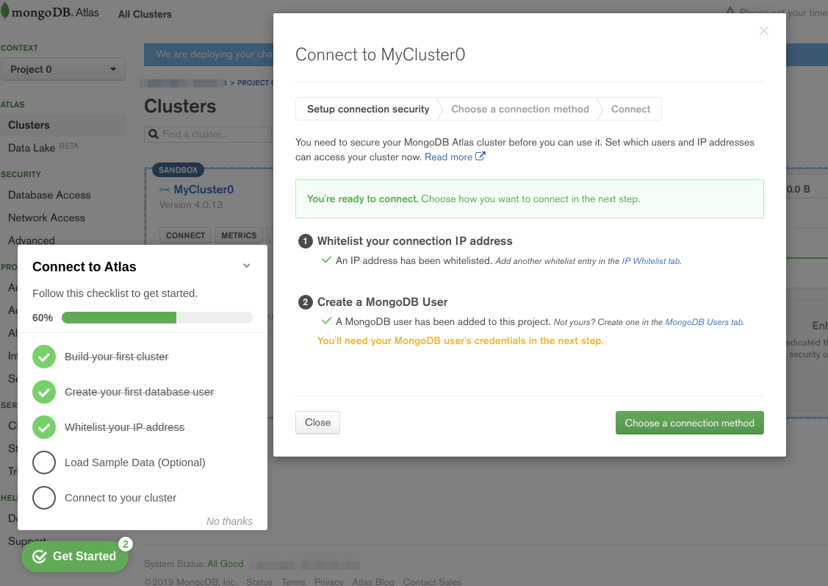Click the MyCluster0 cluster icon

click(x=165, y=190)
